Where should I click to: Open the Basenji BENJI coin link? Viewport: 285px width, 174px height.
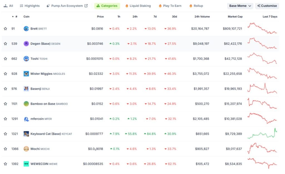40,89
